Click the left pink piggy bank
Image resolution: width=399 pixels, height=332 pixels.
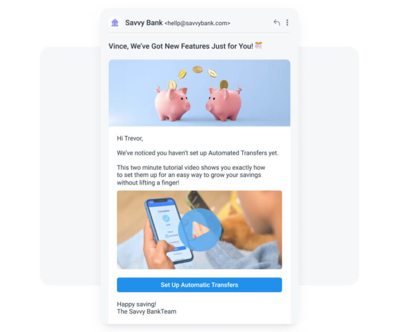point(172,103)
